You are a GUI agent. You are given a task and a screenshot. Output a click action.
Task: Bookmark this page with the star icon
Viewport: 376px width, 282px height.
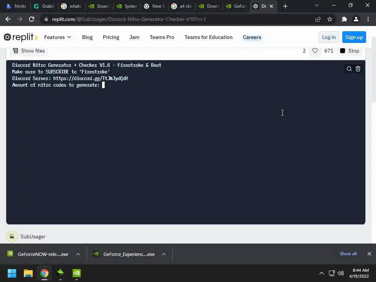click(330, 19)
